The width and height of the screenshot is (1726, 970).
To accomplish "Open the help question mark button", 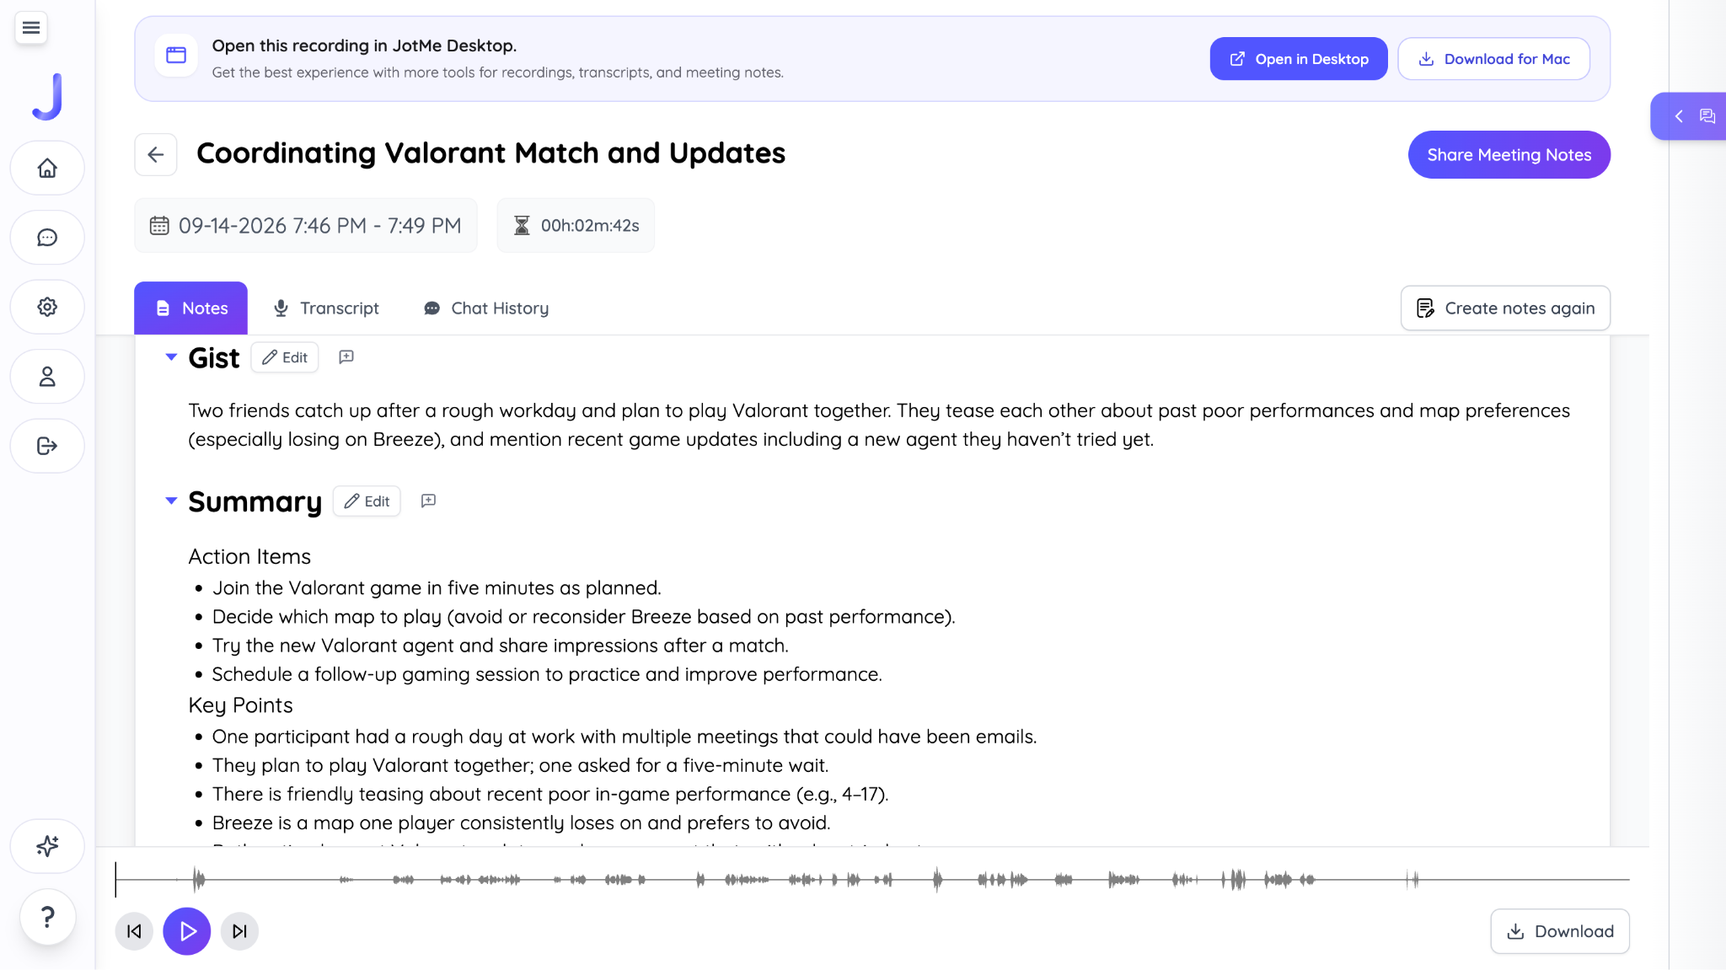I will coord(48,917).
